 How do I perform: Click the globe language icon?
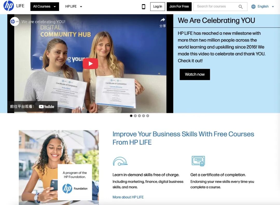[x=253, y=6]
